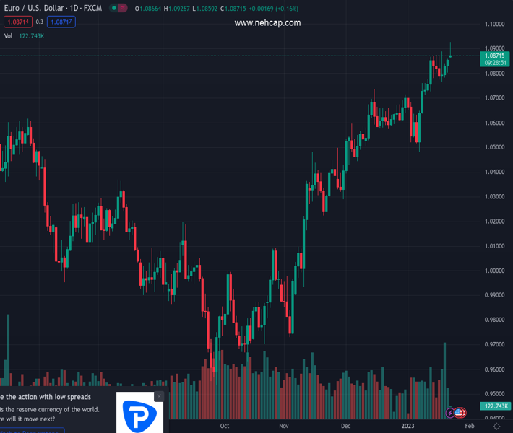The image size is (513, 433).
Task: Click the Feb label on time axis
Action: pyautogui.click(x=470, y=427)
